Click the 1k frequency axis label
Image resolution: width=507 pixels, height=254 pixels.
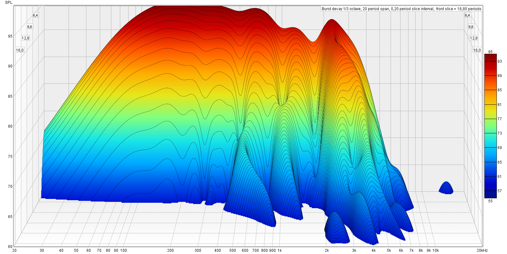[x=280, y=250]
